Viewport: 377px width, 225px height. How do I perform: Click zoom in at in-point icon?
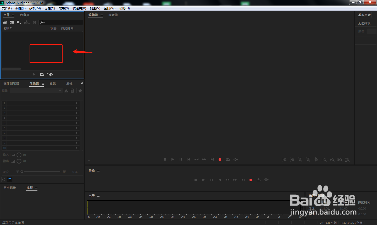324,160
